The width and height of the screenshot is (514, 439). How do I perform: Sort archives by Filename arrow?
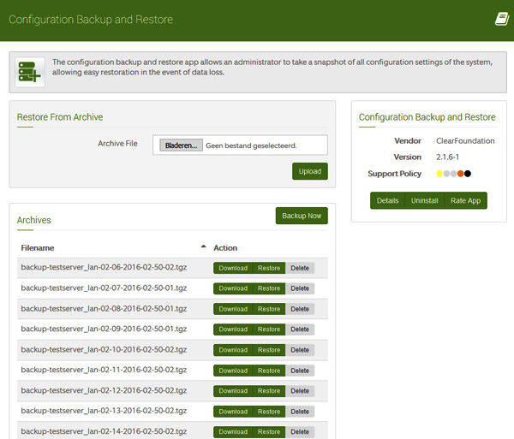pos(203,246)
